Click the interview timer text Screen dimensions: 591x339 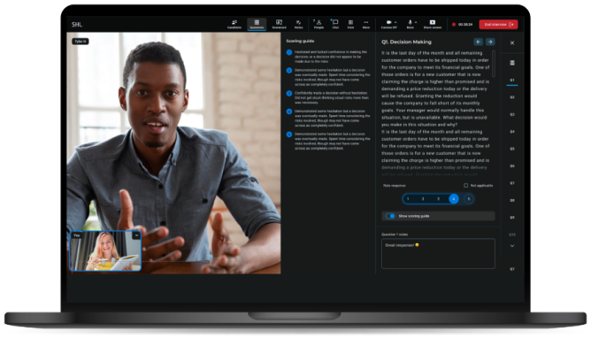[x=465, y=25]
